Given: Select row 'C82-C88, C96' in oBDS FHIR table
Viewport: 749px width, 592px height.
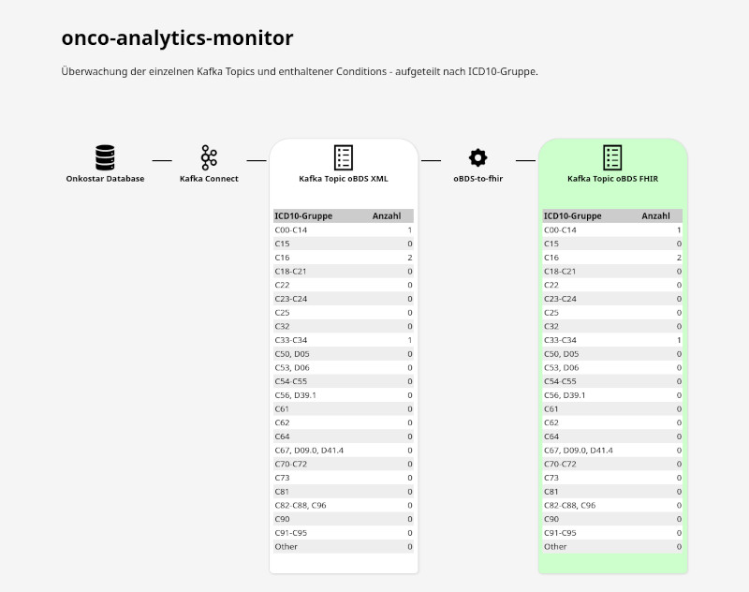Looking at the screenshot, I should click(612, 506).
